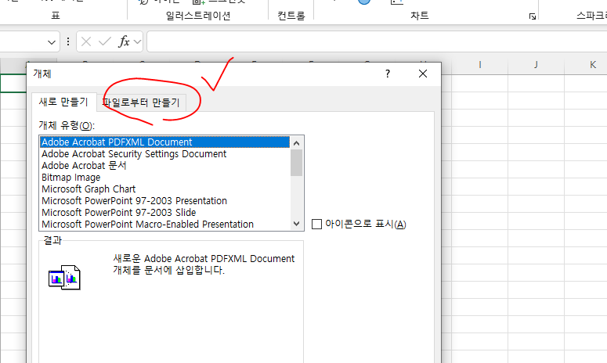Select the 새로 만들기 tab

(x=64, y=102)
